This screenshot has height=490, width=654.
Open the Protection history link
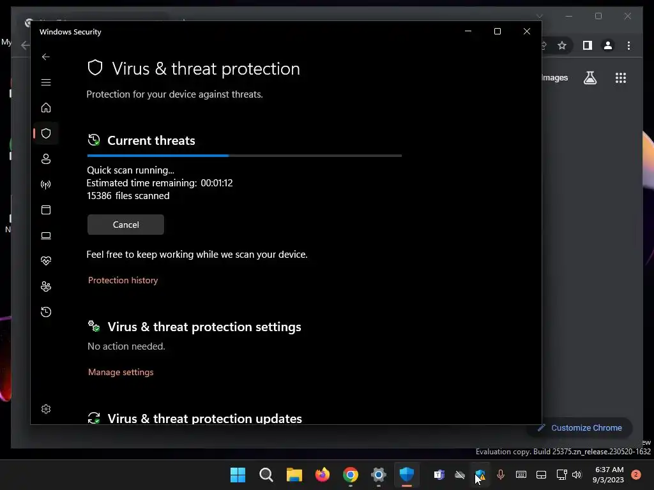tap(123, 280)
